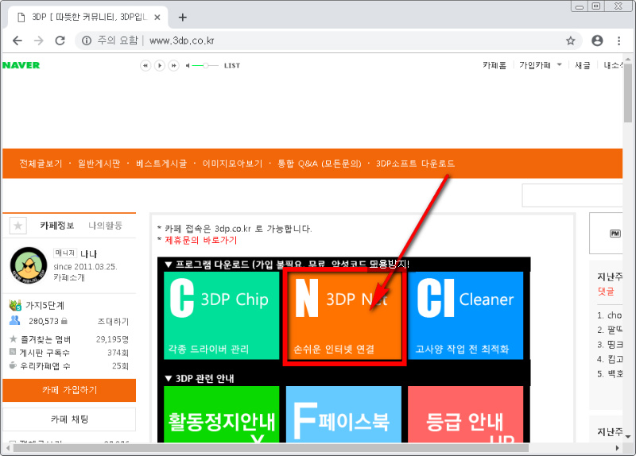
Task: Click the address bar URL www.3dp.co.kr
Action: 182,41
